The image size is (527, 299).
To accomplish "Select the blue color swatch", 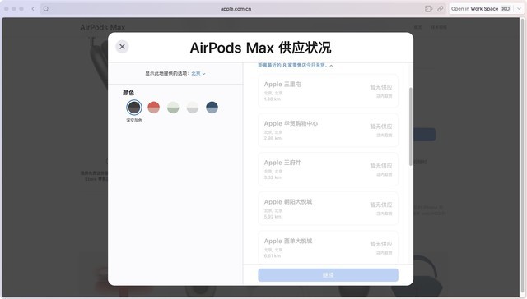I will 212,108.
